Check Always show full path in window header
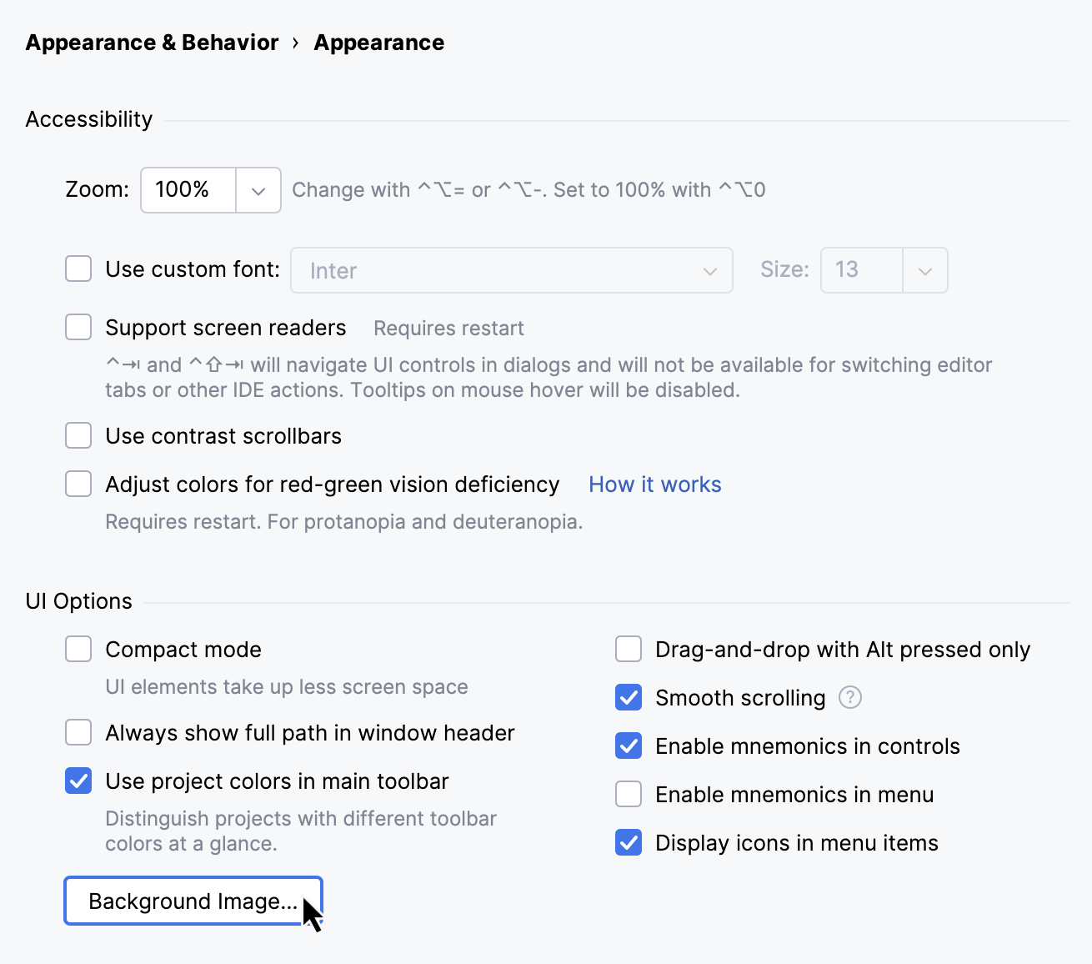 (x=78, y=732)
